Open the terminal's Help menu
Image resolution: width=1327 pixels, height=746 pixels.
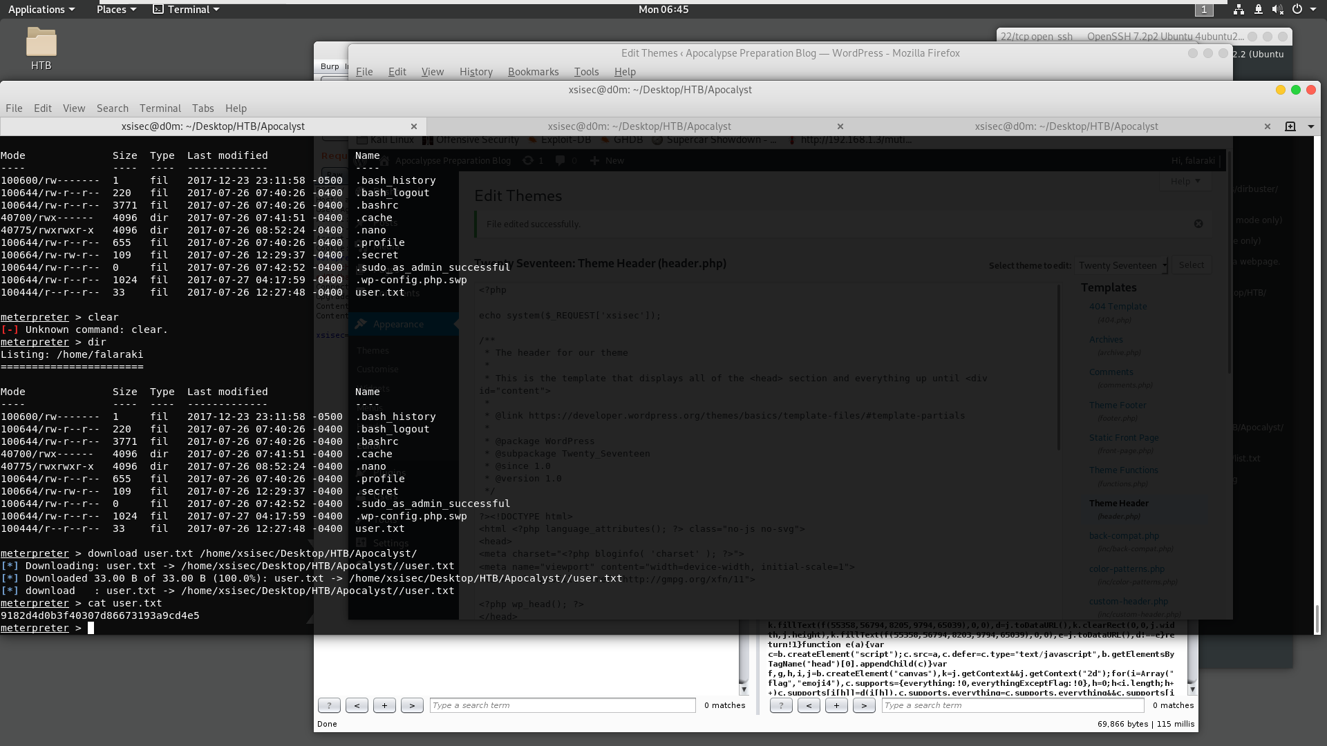tap(236, 108)
